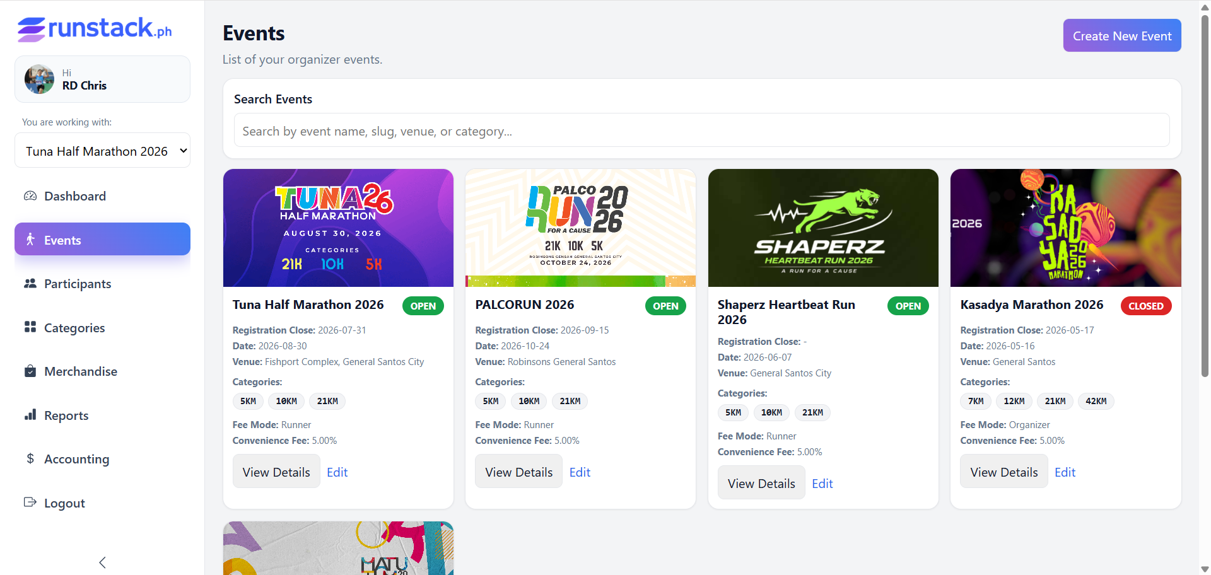This screenshot has width=1211, height=575.
Task: Open the Categories section
Action: pyautogui.click(x=102, y=328)
